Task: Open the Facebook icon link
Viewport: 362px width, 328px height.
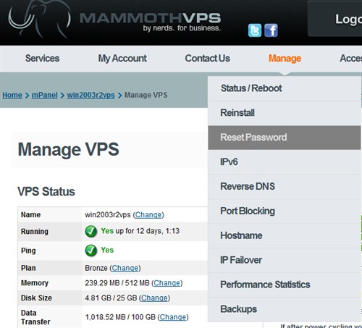Action: (271, 30)
